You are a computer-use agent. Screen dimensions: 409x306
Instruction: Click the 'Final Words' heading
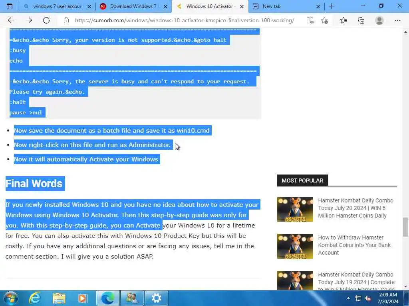coord(34,184)
